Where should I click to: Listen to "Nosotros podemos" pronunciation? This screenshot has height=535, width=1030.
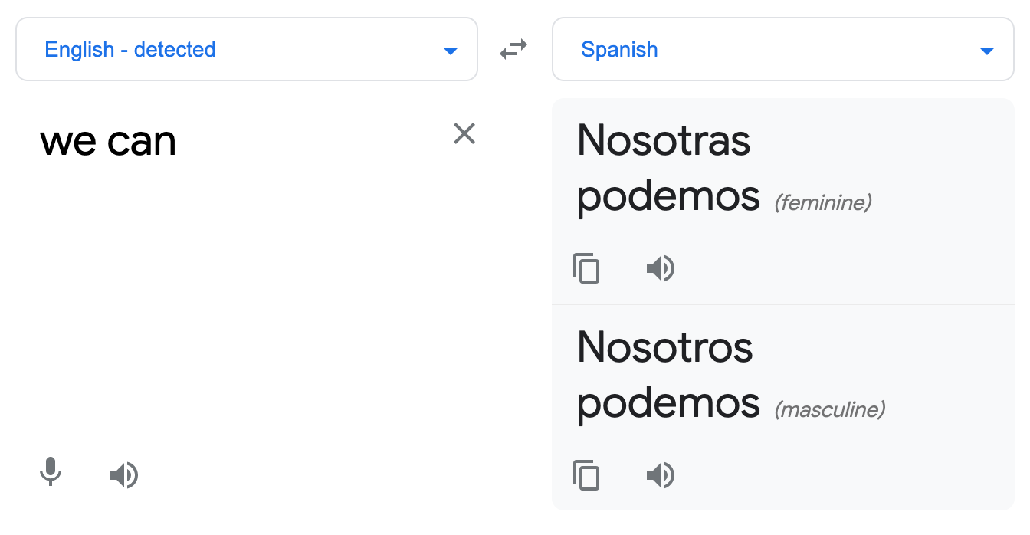point(661,475)
